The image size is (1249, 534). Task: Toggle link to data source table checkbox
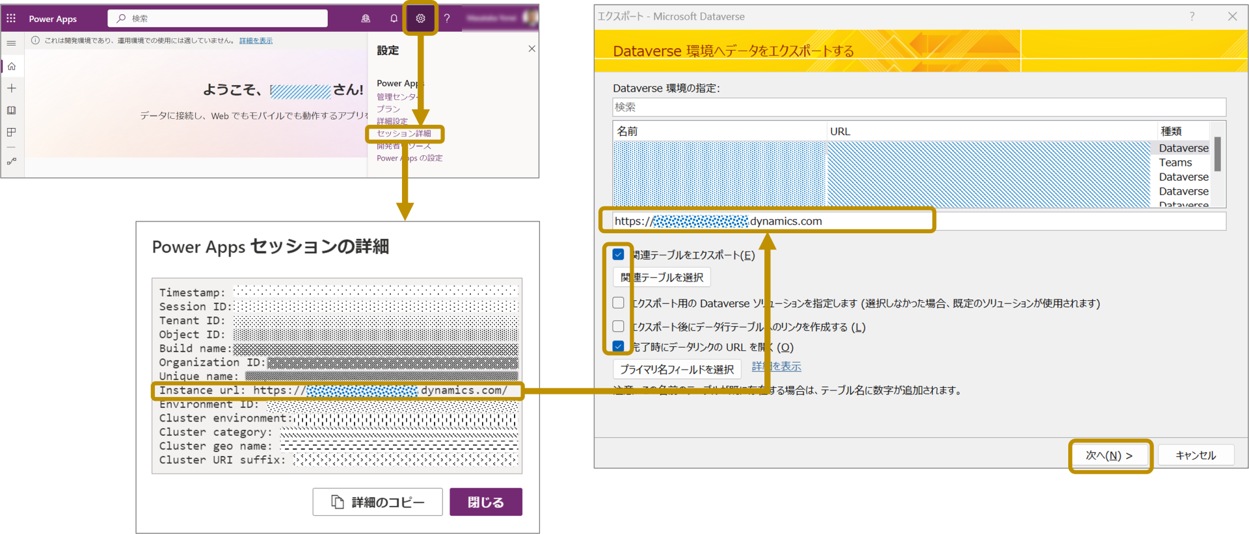pos(618,326)
